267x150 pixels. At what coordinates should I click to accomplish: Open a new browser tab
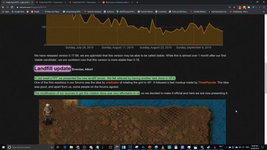click(137, 2)
